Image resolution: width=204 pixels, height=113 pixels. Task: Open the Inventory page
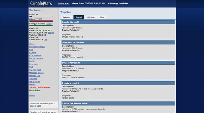pos(34,64)
